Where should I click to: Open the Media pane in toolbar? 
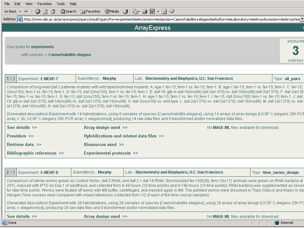pyautogui.click(x=112, y=11)
